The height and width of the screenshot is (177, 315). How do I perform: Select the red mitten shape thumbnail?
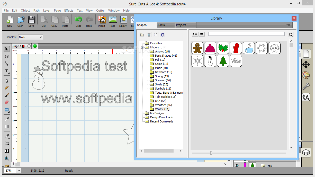tap(236, 48)
